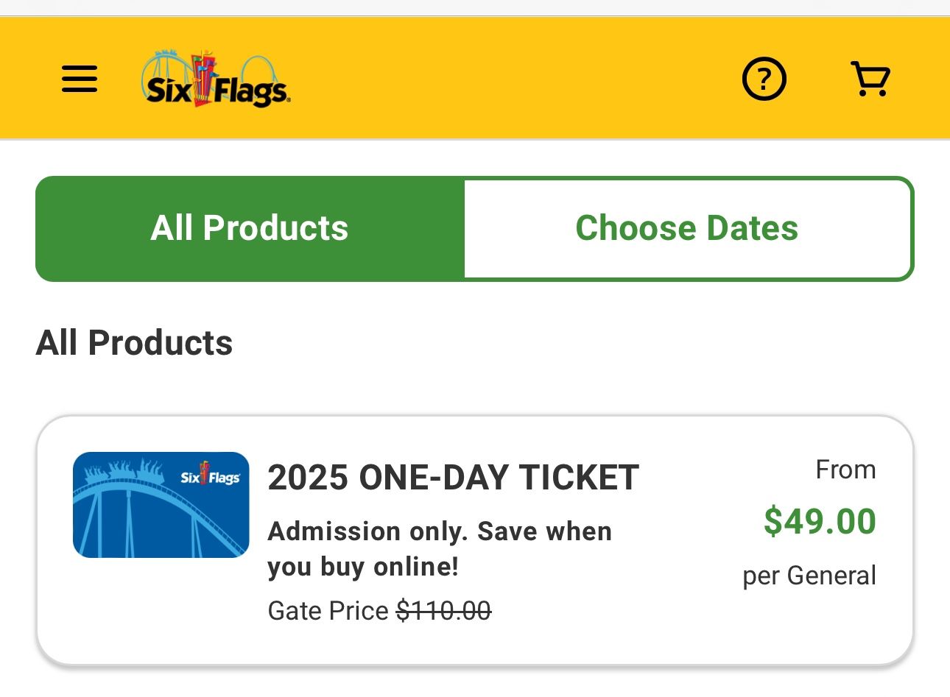The height and width of the screenshot is (697, 950).
Task: Click the Six Flags header logo
Action: (216, 79)
